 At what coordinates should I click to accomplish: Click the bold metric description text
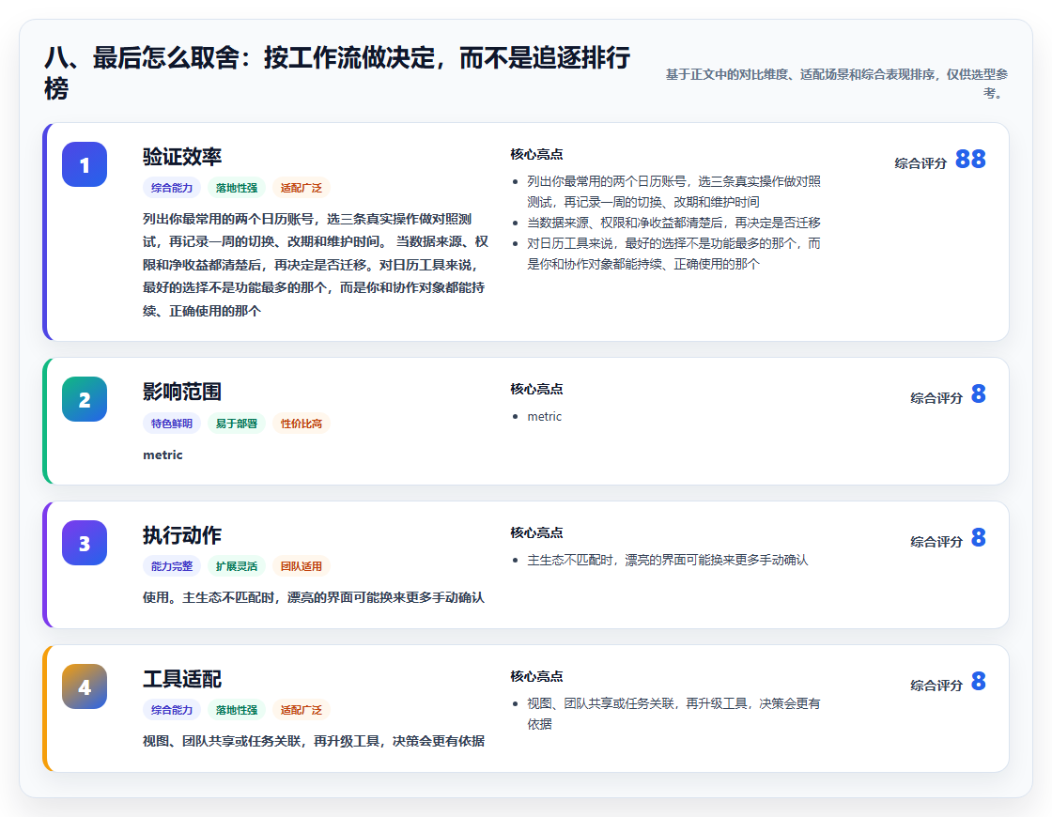click(x=162, y=455)
